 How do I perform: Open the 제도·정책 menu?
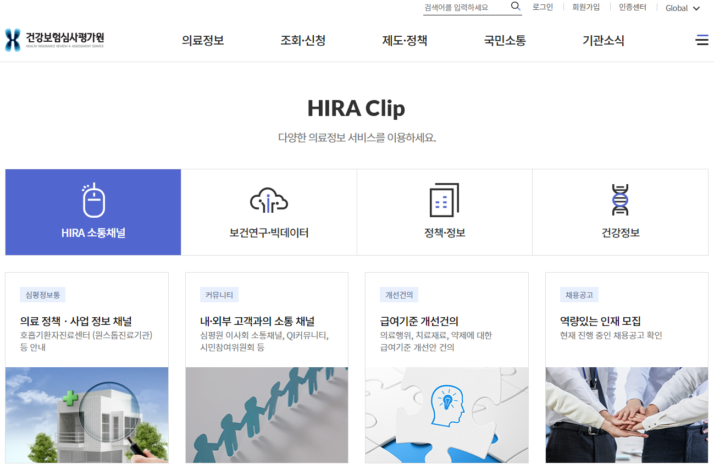405,41
